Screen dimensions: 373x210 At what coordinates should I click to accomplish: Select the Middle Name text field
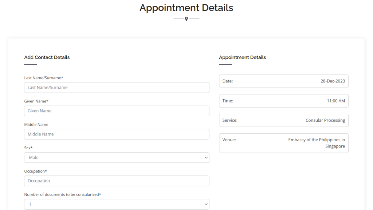117,134
